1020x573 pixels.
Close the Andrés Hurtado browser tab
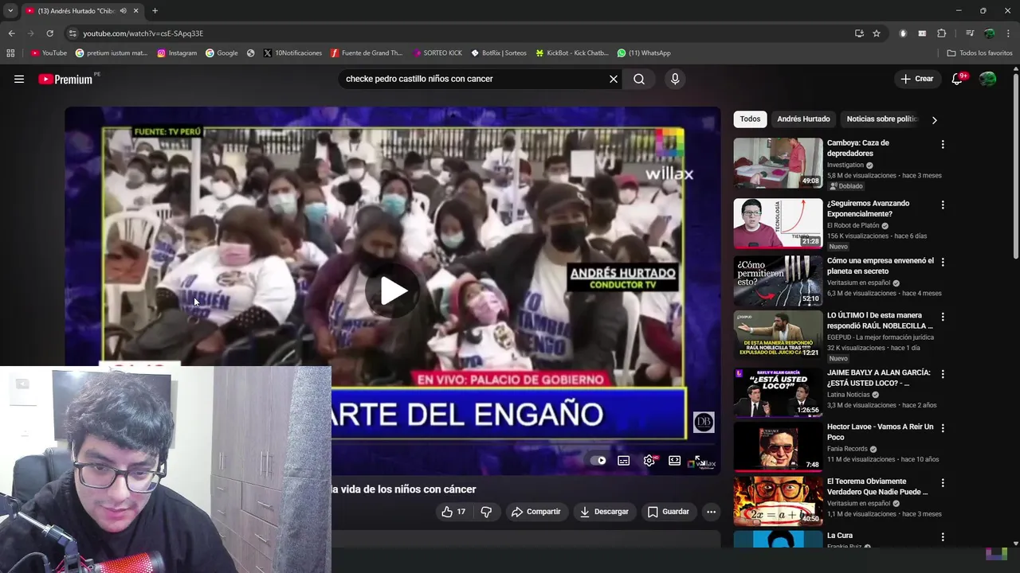tap(135, 10)
